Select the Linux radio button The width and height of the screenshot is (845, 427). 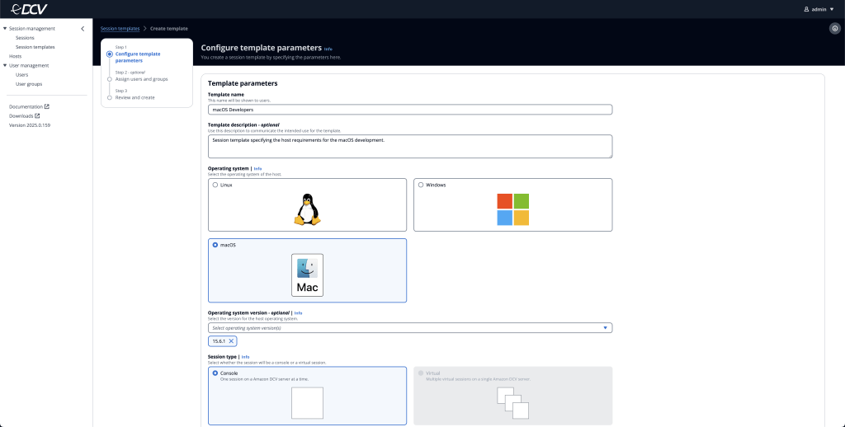coord(215,185)
